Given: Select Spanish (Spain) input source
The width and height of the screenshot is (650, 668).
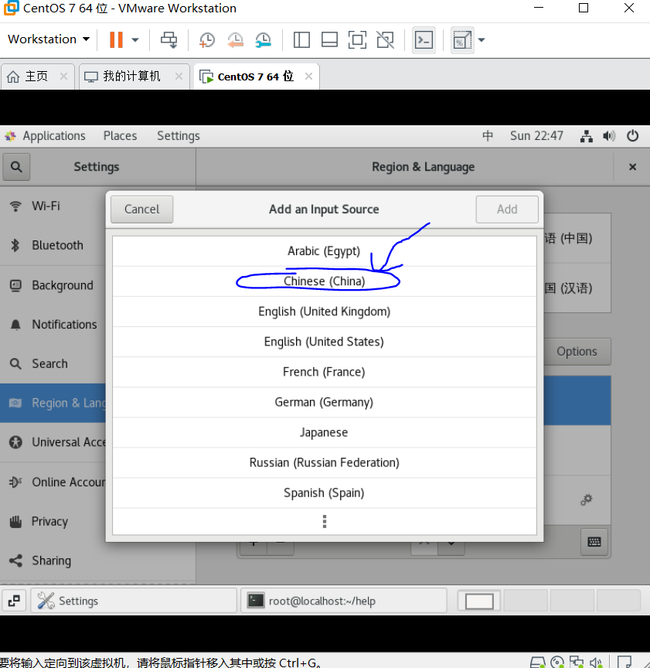Looking at the screenshot, I should point(324,493).
